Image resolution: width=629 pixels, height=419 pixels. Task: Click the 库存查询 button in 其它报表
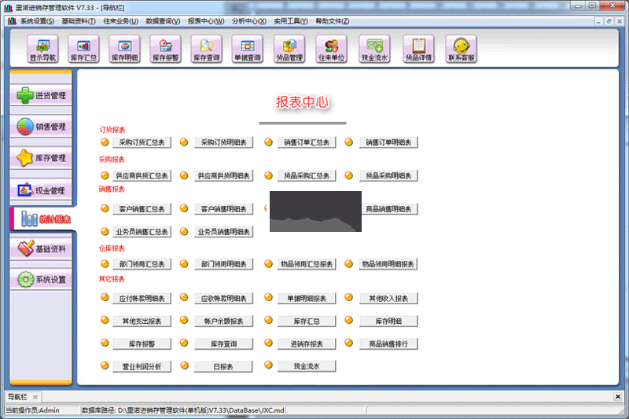[x=224, y=344]
